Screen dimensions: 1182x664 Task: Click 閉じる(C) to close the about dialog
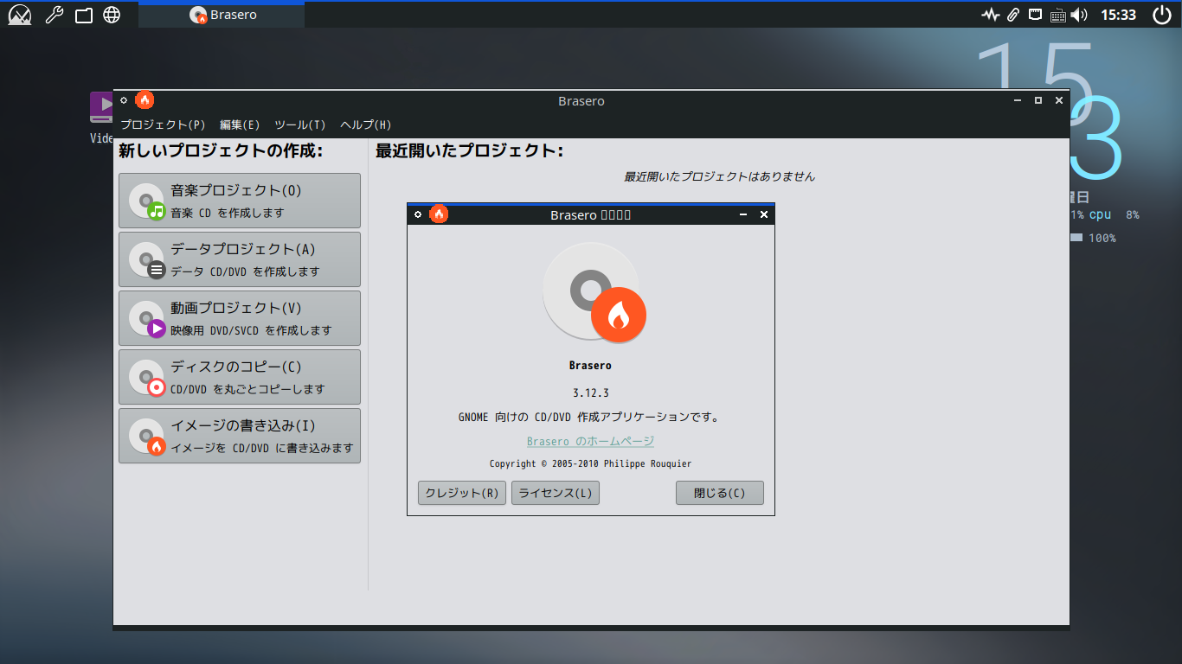pyautogui.click(x=720, y=493)
